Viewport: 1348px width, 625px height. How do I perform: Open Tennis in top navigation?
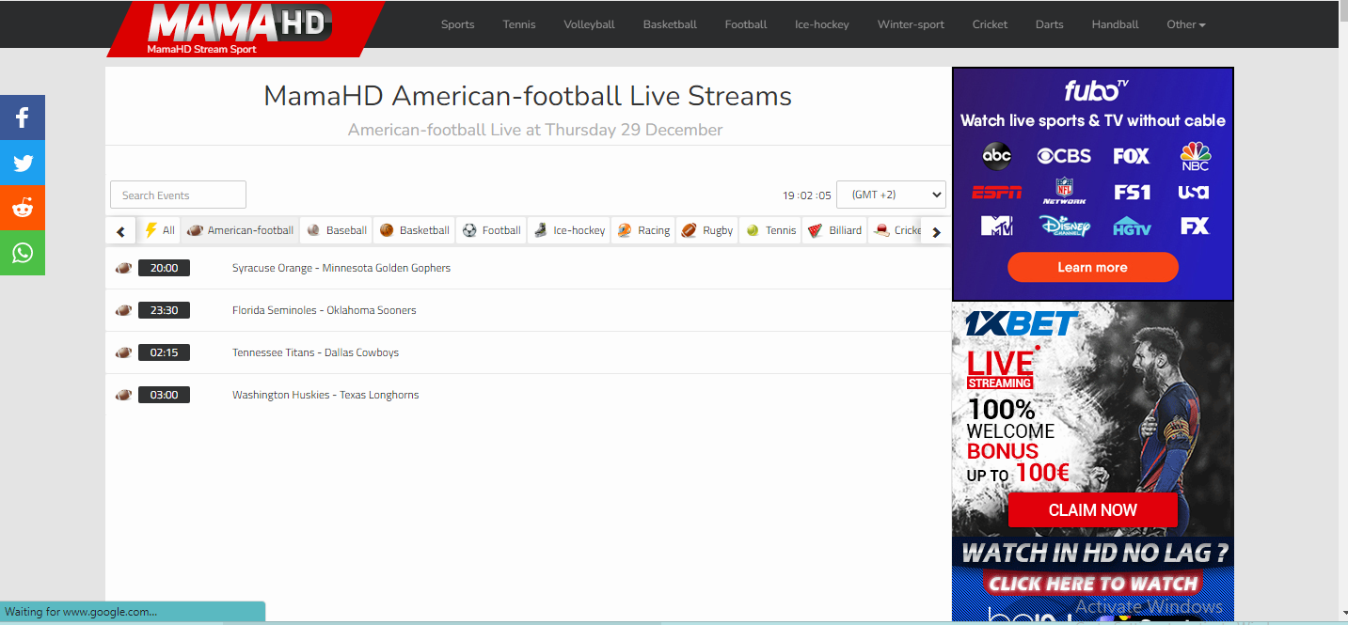pyautogui.click(x=519, y=24)
